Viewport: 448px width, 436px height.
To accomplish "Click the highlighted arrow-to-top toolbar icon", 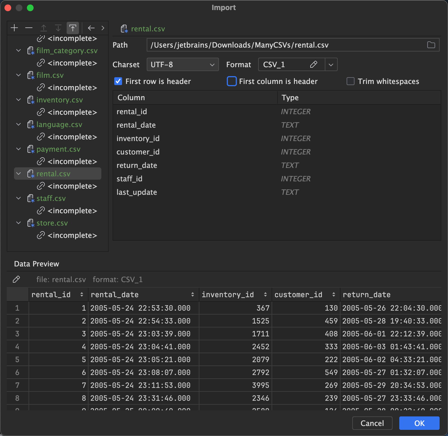I will 73,28.
